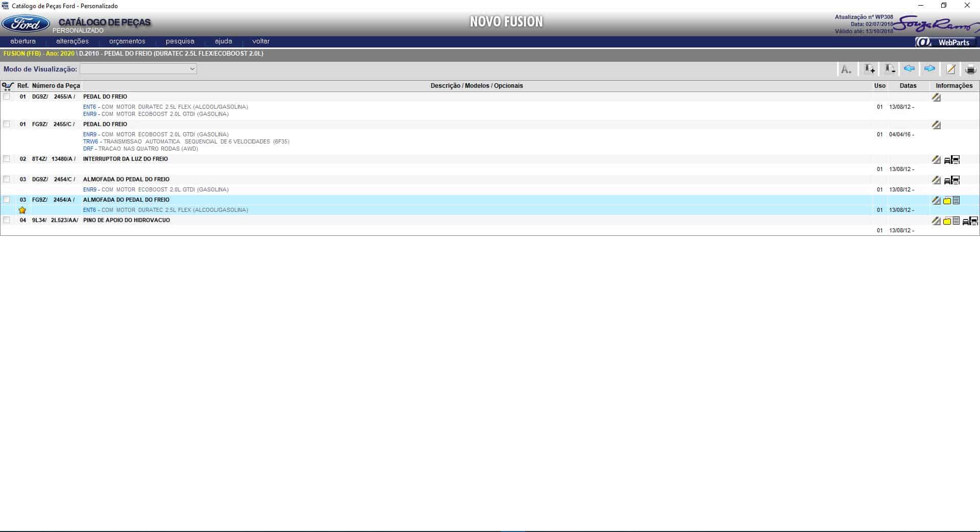Click the Descrição / Modelos / Opcionais column header
The width and height of the screenshot is (980, 532).
[477, 86]
